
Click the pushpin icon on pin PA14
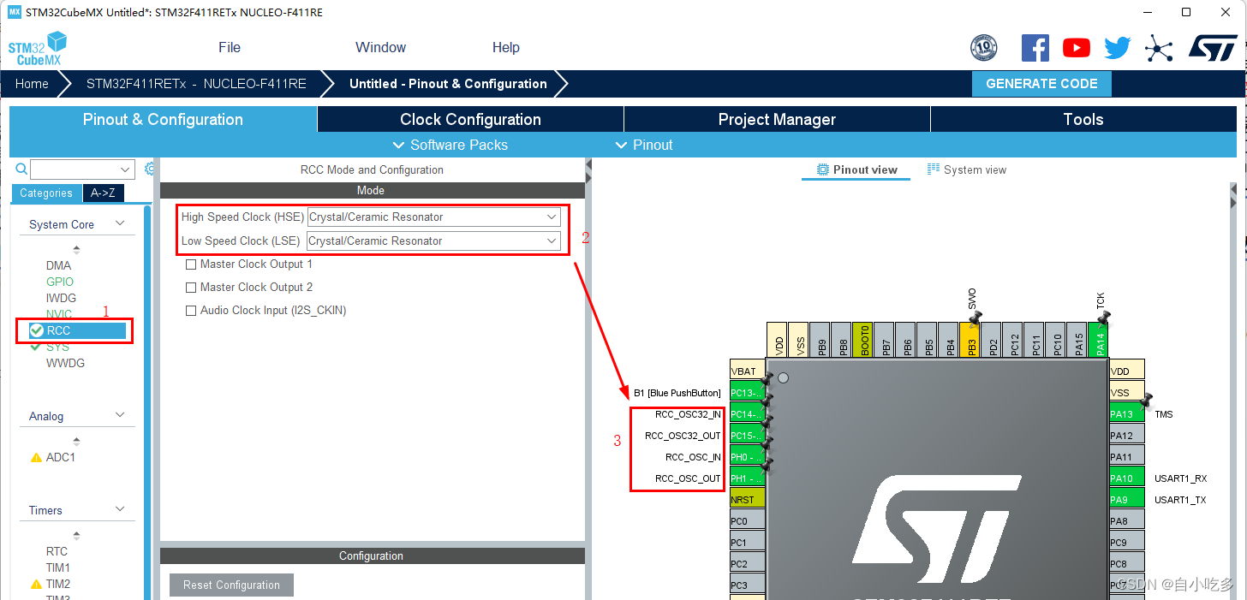[x=1103, y=318]
